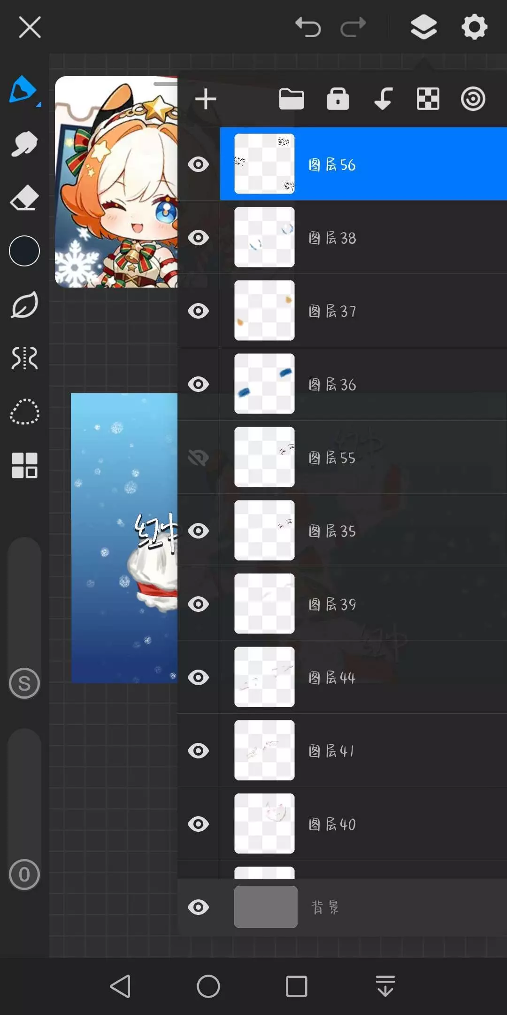Select layer 图层 44

pos(363,677)
